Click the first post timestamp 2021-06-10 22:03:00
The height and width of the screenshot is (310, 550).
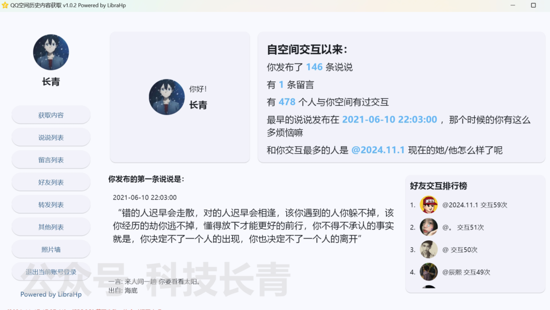pos(144,197)
